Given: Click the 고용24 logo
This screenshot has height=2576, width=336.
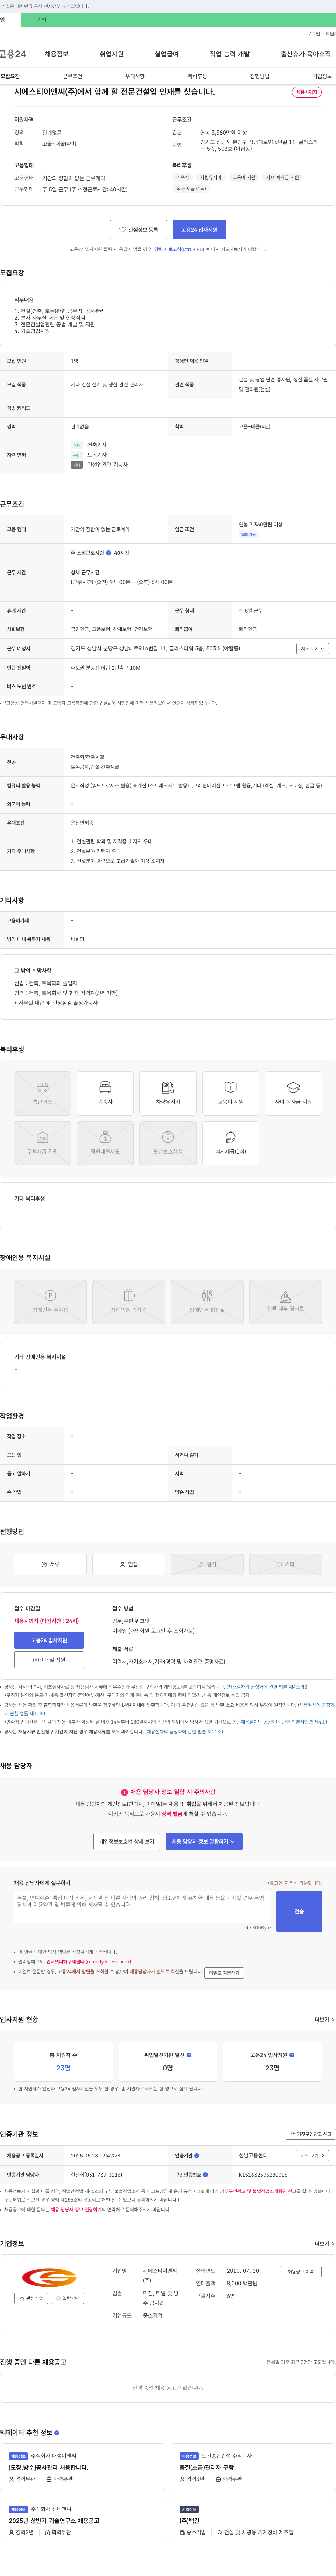Looking at the screenshot, I should pos(13,54).
